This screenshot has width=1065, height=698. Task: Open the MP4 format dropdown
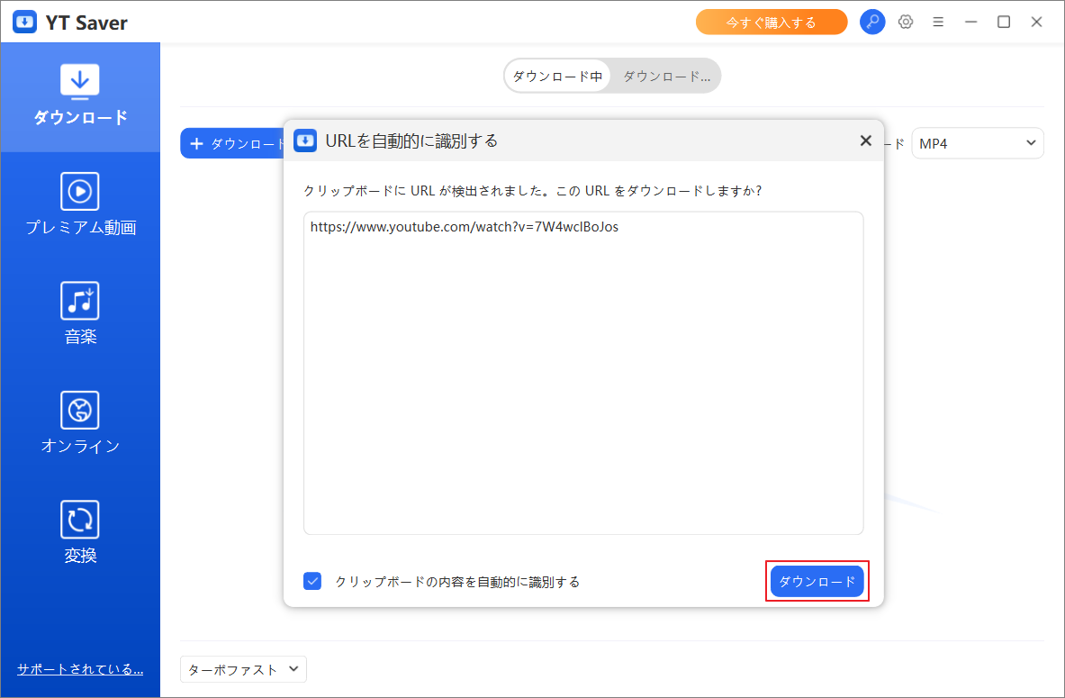pyautogui.click(x=978, y=142)
